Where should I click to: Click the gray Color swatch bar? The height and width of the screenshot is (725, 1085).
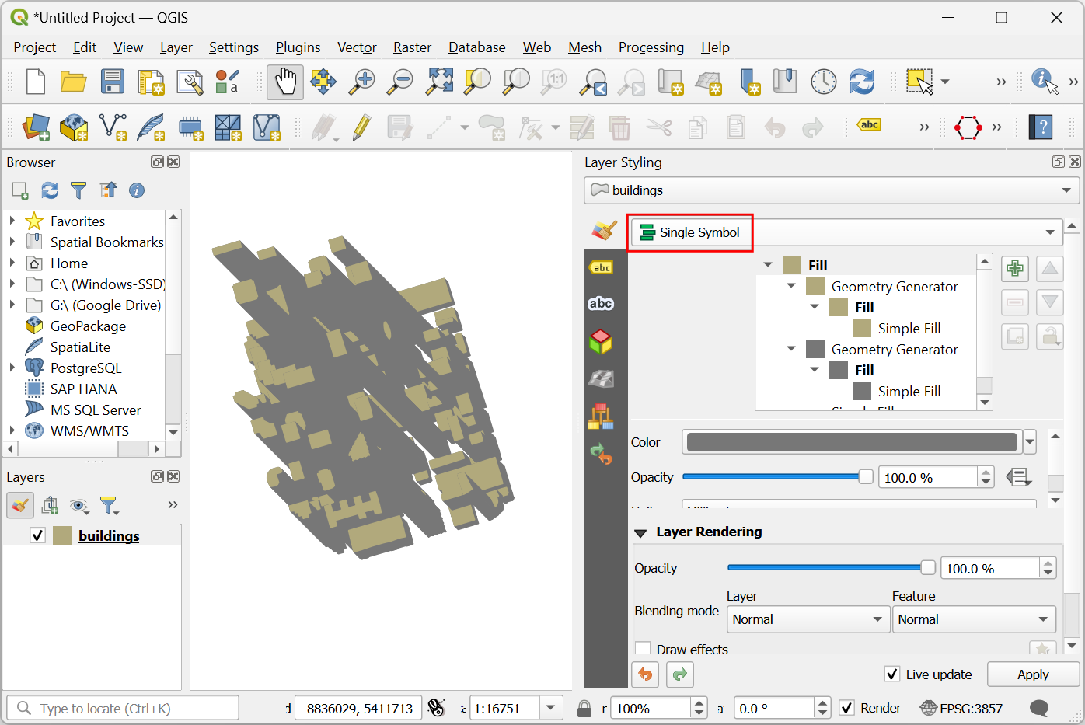tap(852, 442)
